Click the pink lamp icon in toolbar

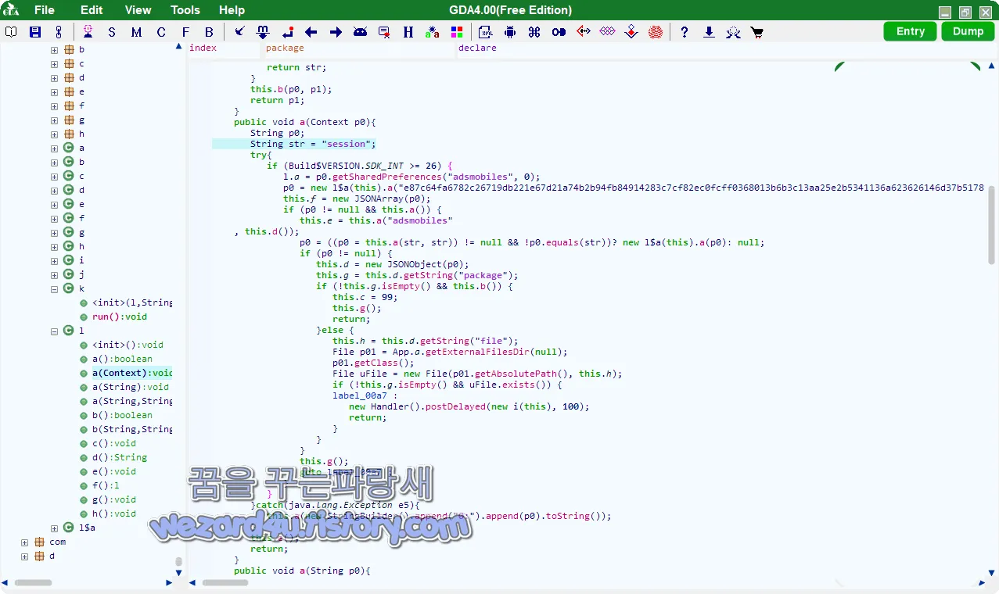[88, 32]
